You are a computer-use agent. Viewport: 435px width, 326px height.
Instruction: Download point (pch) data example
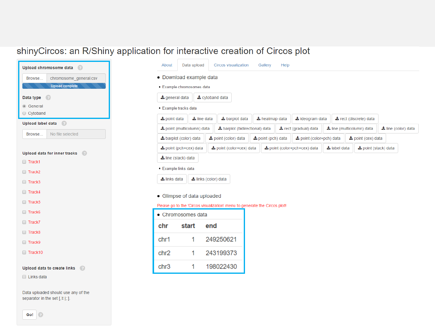[270, 138]
